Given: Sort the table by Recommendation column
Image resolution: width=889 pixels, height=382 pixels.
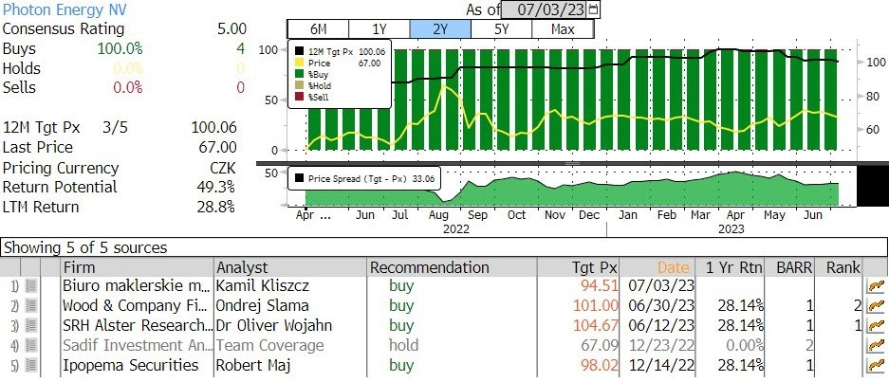Looking at the screenshot, I should 453,267.
